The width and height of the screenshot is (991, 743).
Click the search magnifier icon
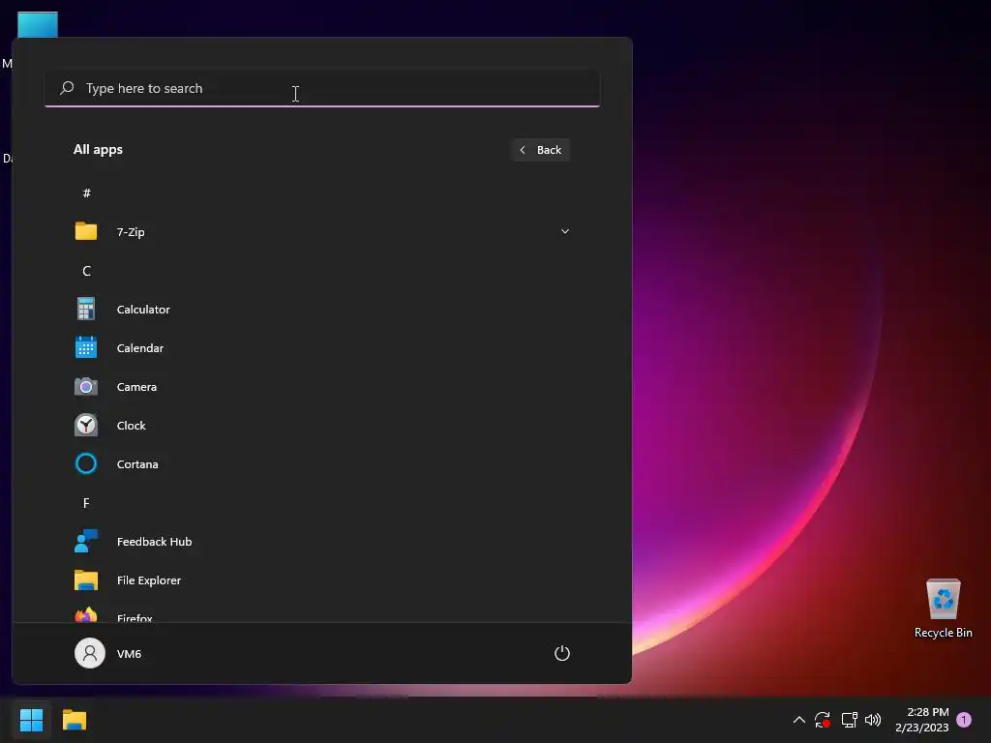point(67,88)
